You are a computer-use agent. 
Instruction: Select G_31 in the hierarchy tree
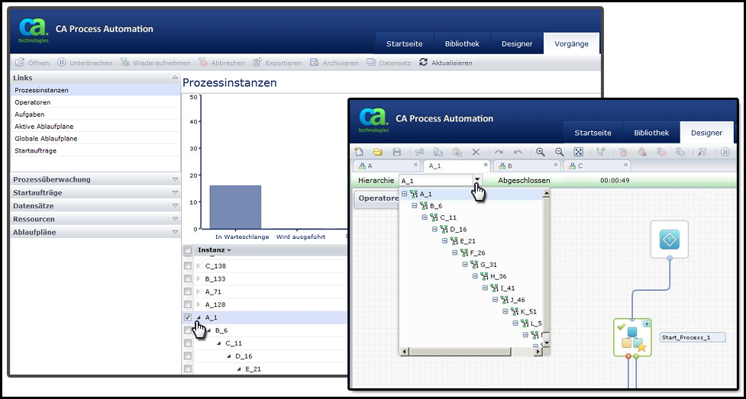tap(488, 265)
